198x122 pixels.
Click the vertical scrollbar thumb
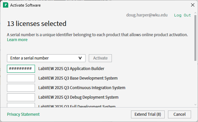[195, 38]
